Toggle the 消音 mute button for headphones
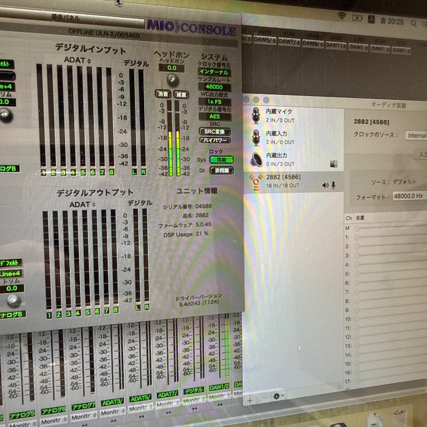The image size is (427, 427). point(163,94)
